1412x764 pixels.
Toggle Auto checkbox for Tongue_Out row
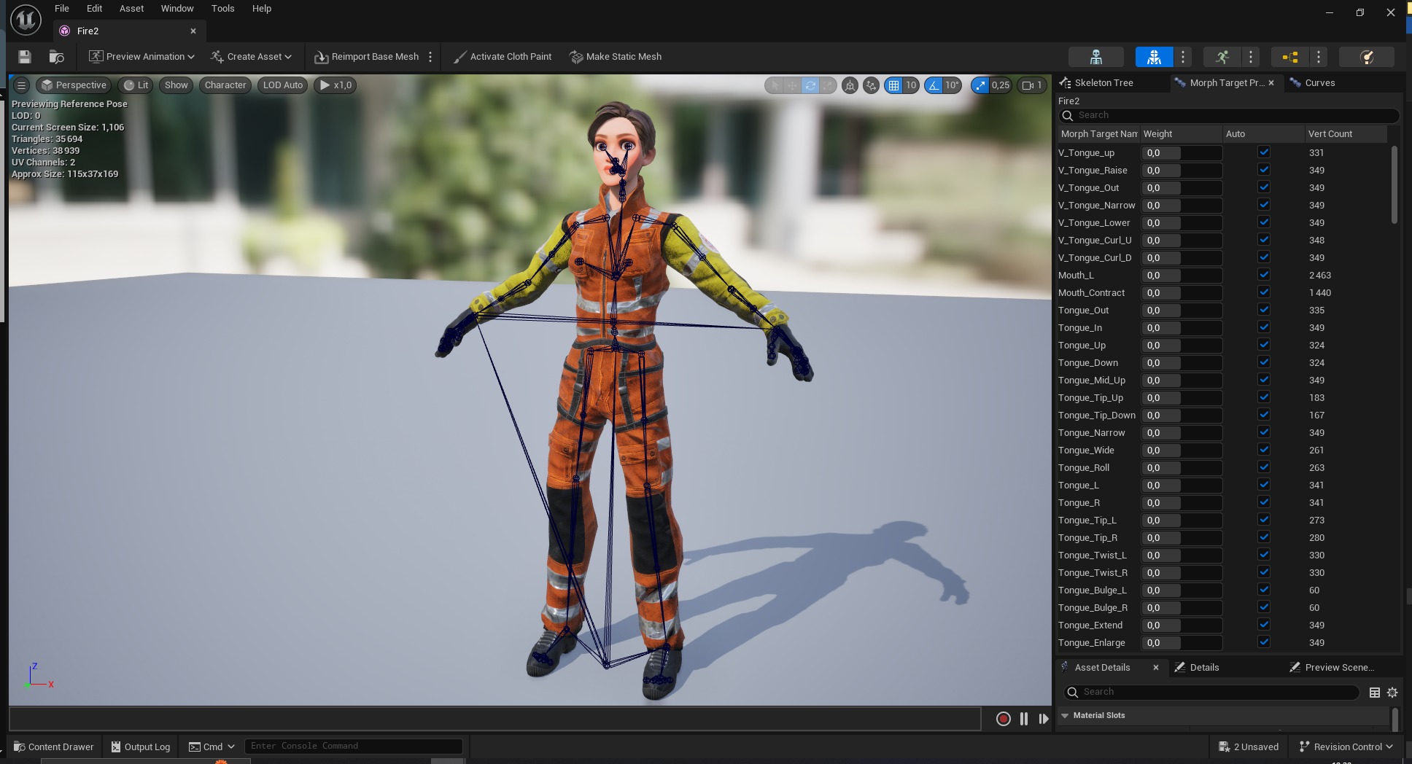click(x=1264, y=310)
